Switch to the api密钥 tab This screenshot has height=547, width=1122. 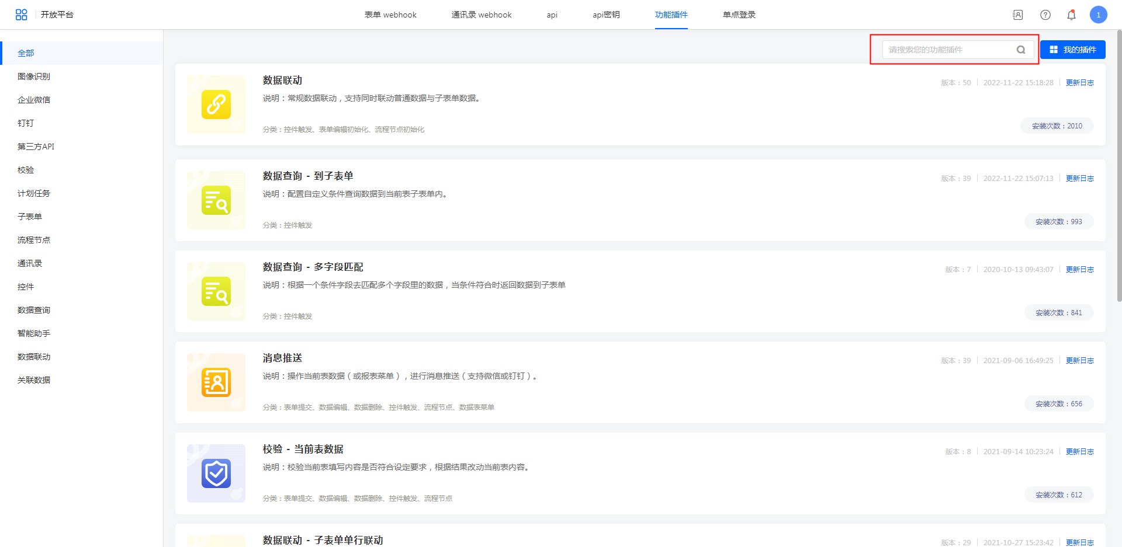606,15
